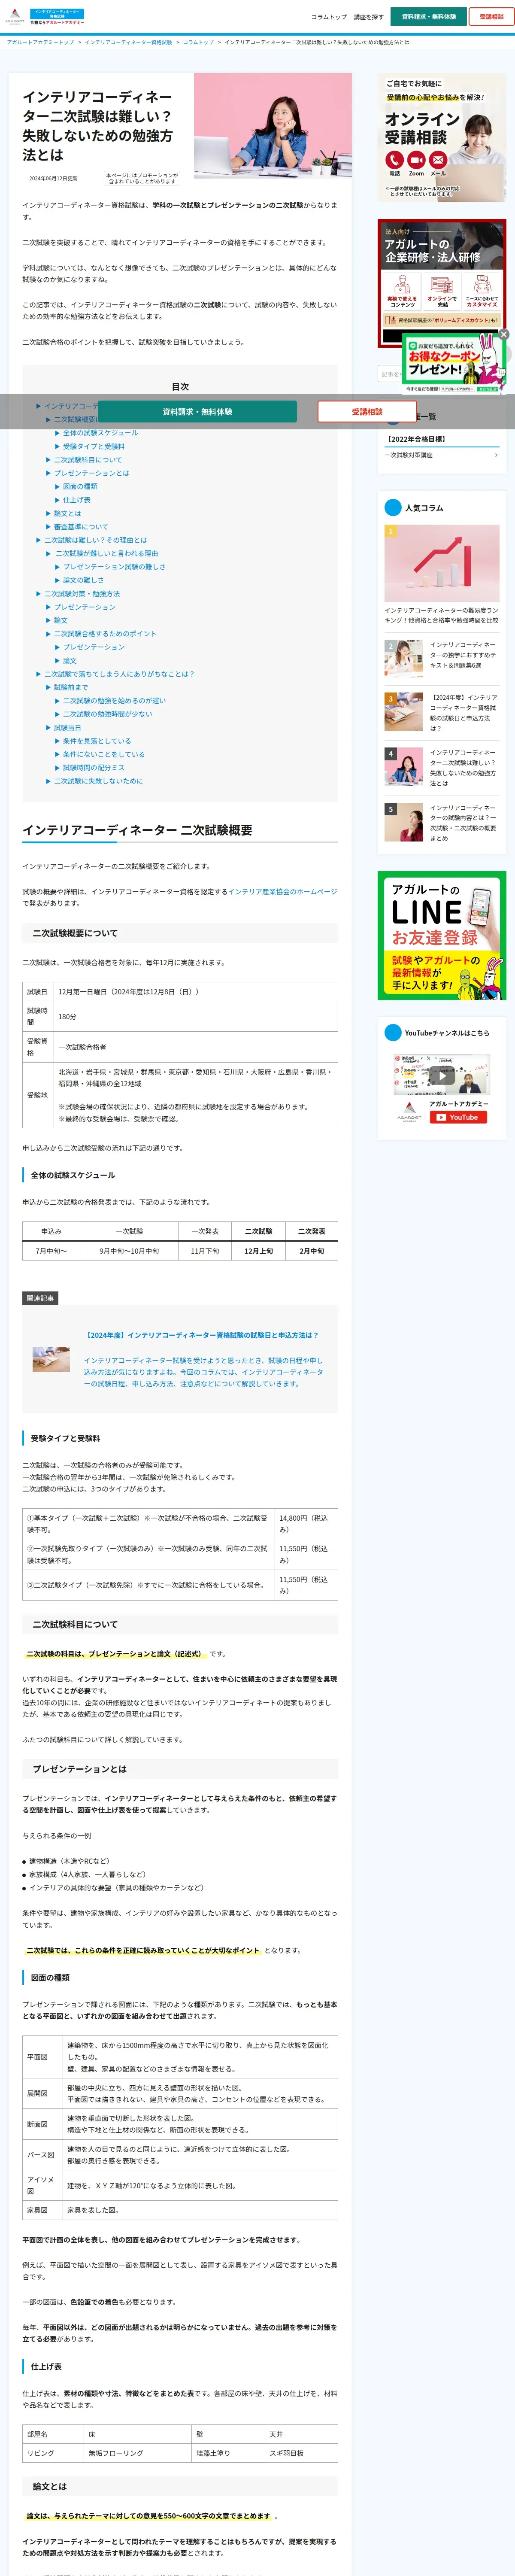The width and height of the screenshot is (515, 2576).
Task: Jump to 二次試験で落ちてしまう人にありがちなことは？
Action: (119, 674)
